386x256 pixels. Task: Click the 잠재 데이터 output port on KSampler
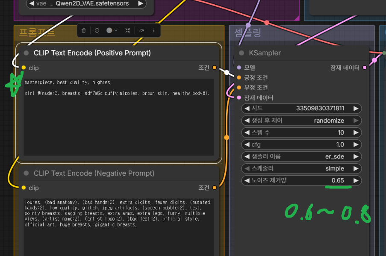click(365, 68)
